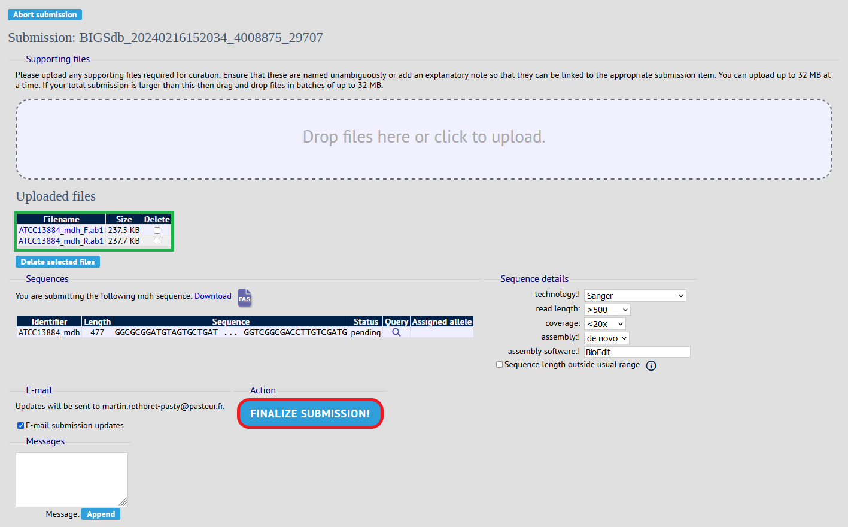This screenshot has width=848, height=527.
Task: Tick delete checkbox for ATCC13884_mdh_R.ab1
Action: [x=157, y=241]
